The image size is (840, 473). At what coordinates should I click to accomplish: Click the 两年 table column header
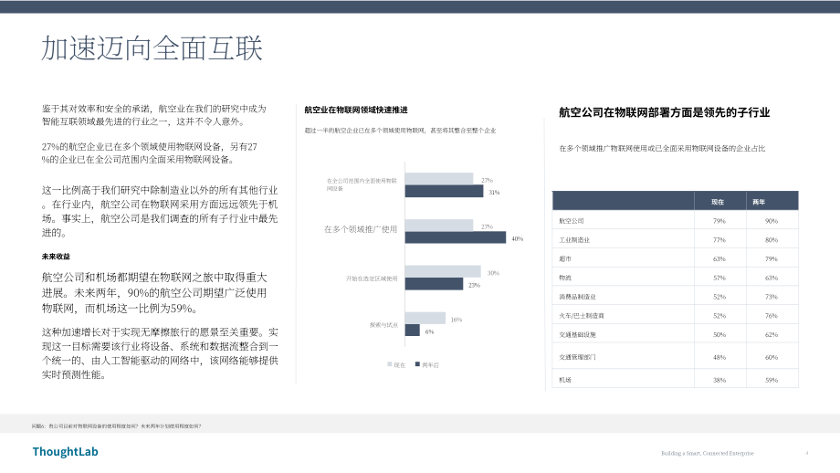click(759, 202)
